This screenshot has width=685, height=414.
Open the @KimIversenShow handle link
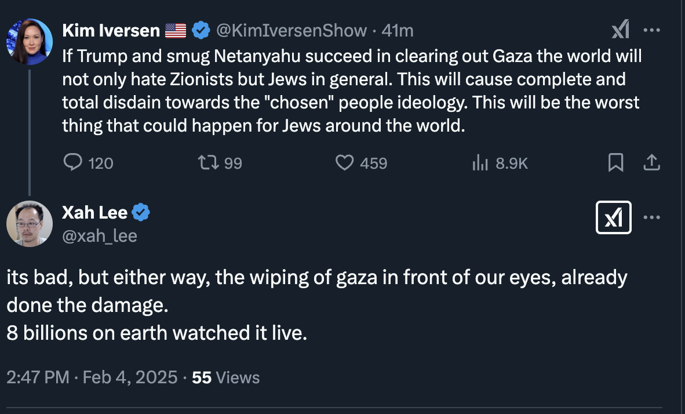click(x=292, y=30)
